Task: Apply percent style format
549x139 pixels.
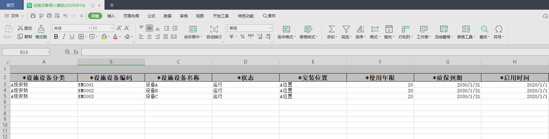Action: click(x=243, y=37)
